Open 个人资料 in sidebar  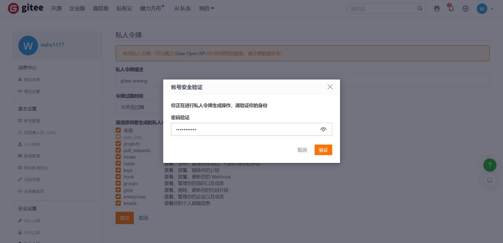tap(29, 144)
